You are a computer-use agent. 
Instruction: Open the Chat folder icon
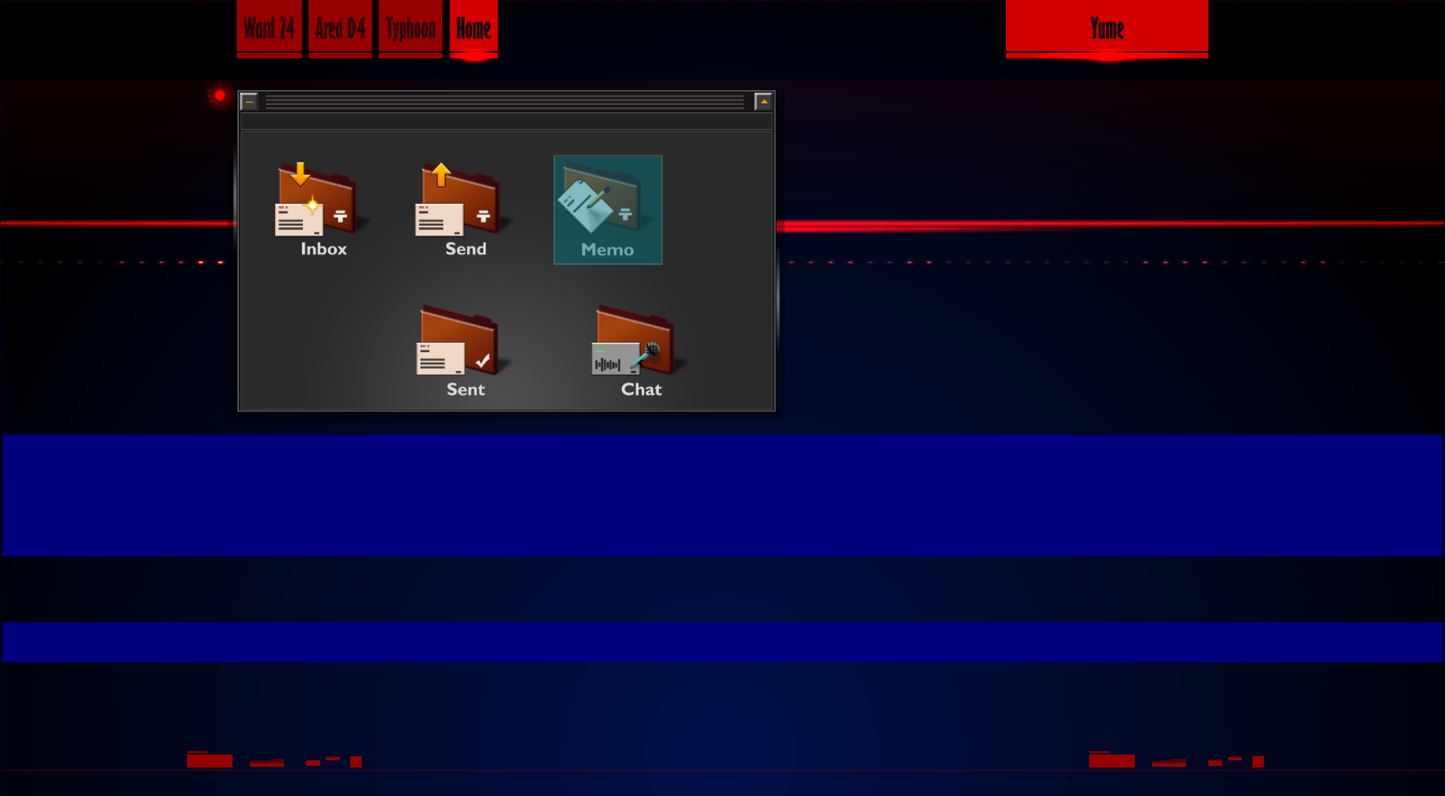[636, 341]
